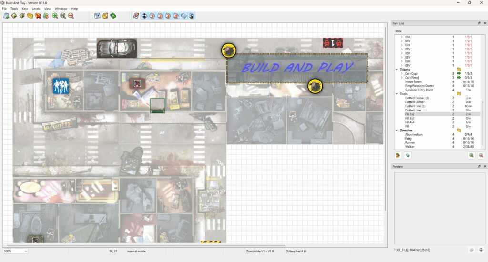Open the Tools menu
Image resolution: width=488 pixels, height=262 pixels.
(x=14, y=9)
